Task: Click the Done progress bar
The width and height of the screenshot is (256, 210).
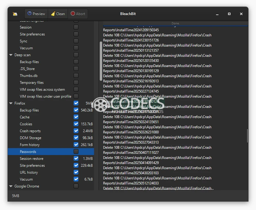Action: (x=175, y=23)
